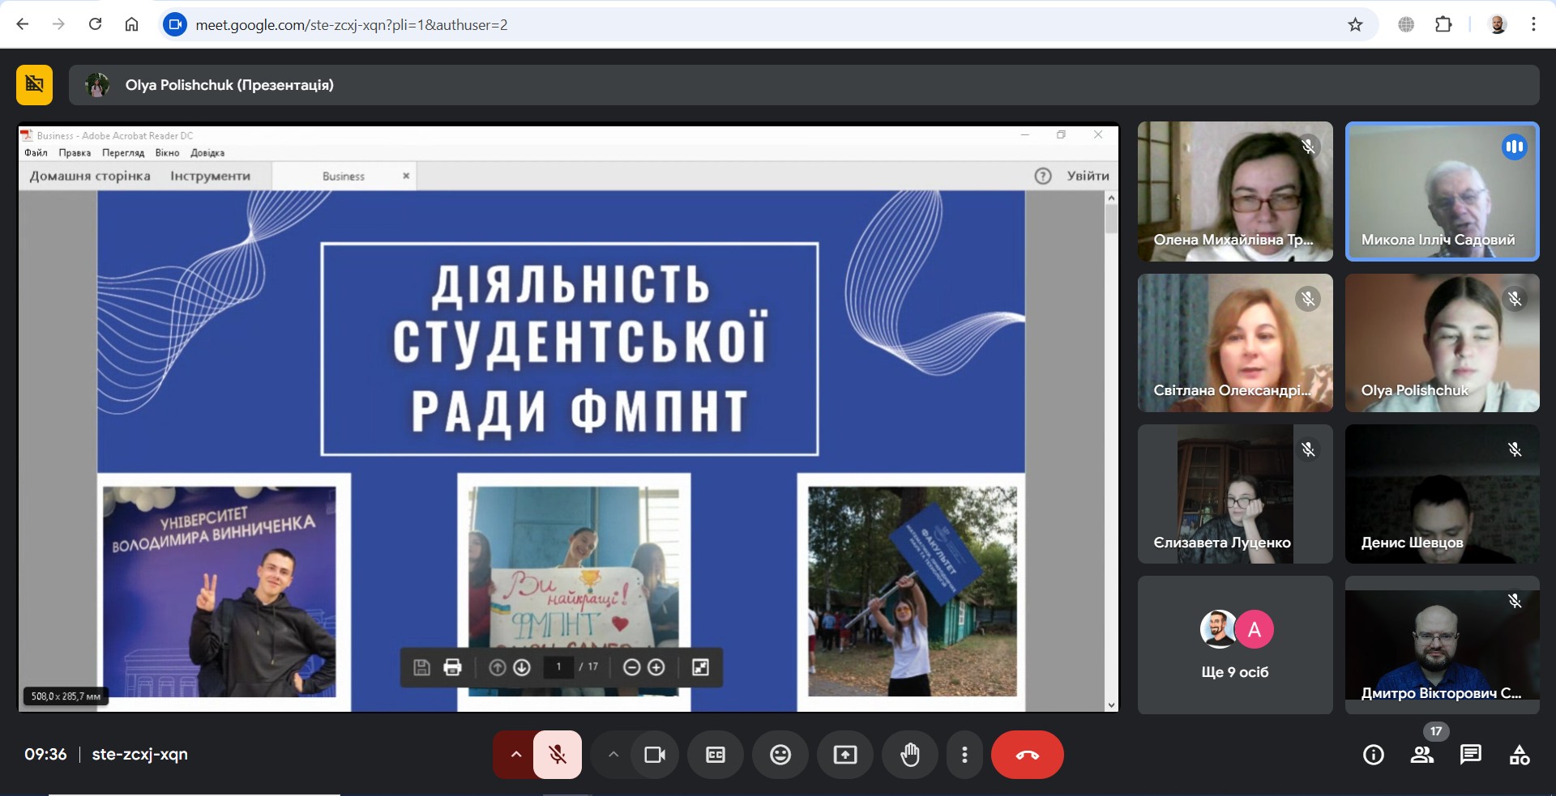Open the chat with everyone panel
The image size is (1556, 796).
[1471, 755]
